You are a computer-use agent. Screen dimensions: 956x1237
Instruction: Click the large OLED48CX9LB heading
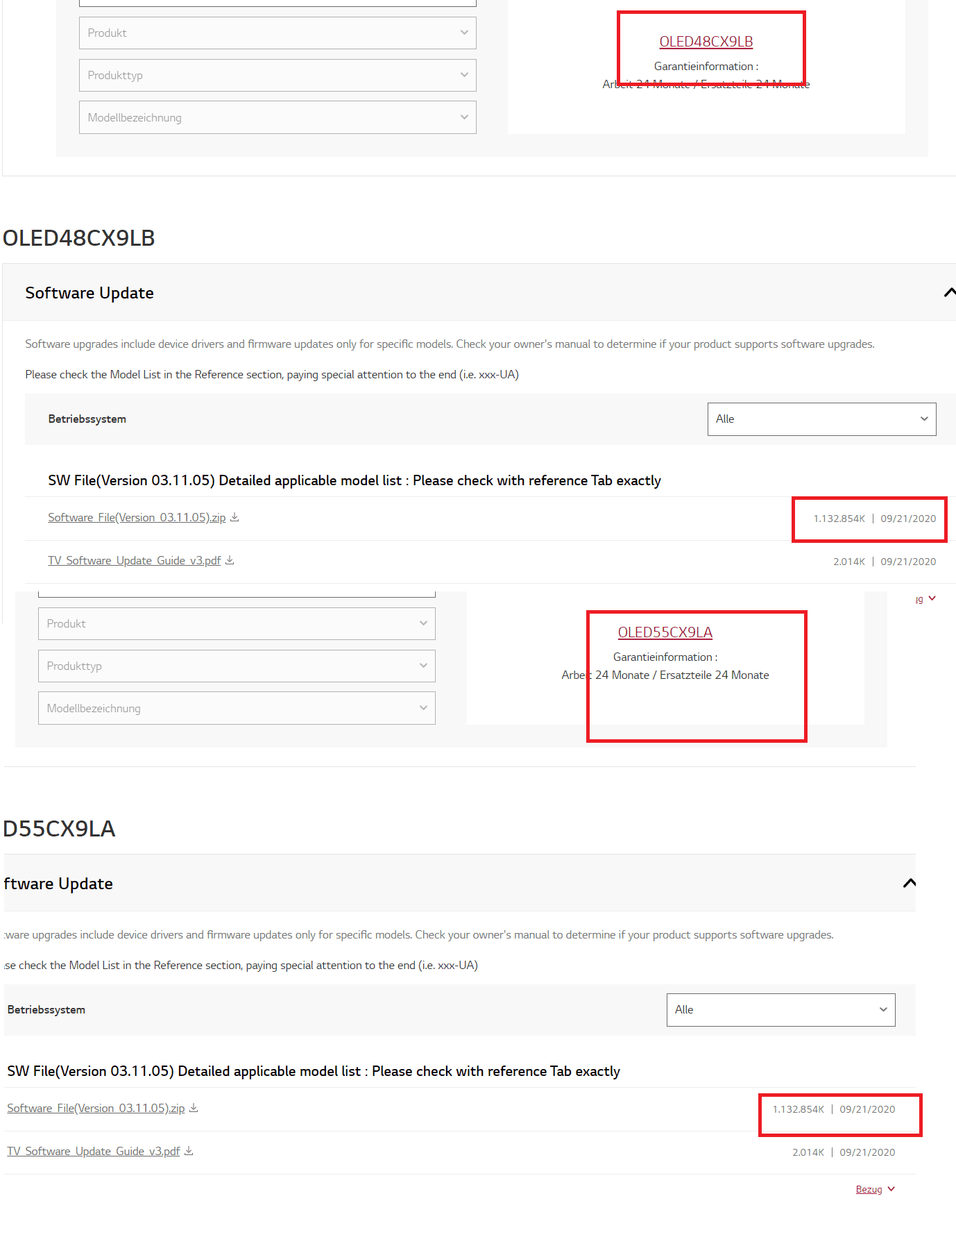click(79, 238)
